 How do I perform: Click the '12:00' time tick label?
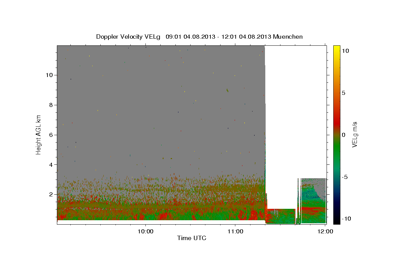point(325,231)
